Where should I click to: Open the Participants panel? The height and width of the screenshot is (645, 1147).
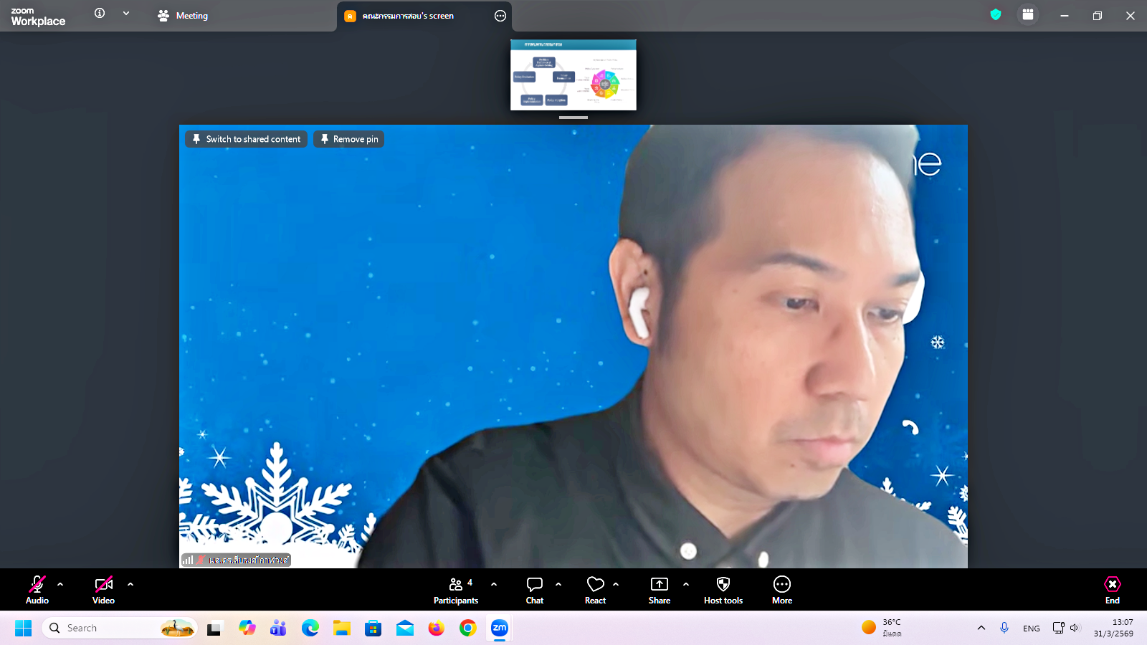(456, 589)
